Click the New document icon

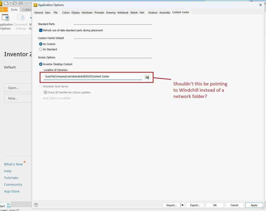[x=6, y=3]
